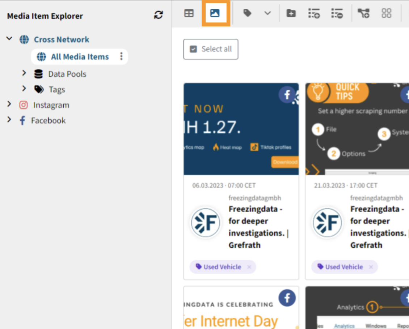Select Data Pools in the tree
The width and height of the screenshot is (409, 329).
(x=67, y=74)
